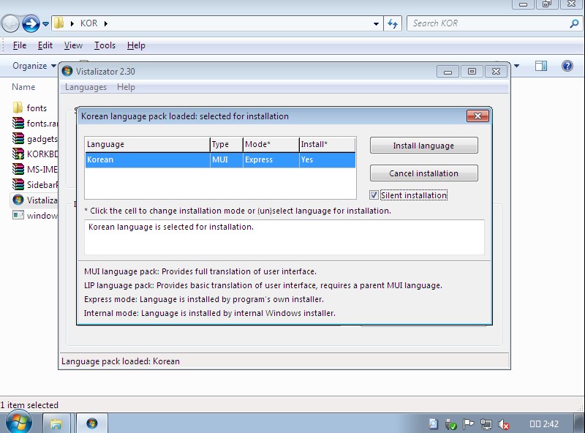Click the Cancel installation button
585x433 pixels.
coord(424,173)
